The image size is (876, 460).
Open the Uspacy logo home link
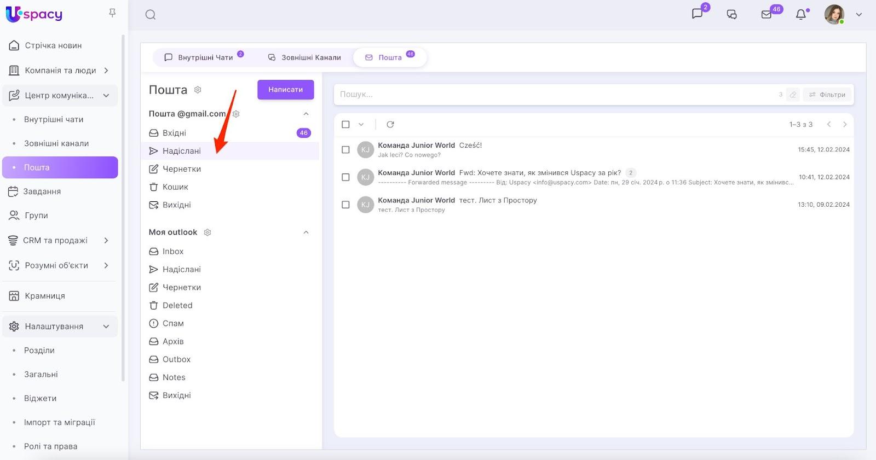(x=34, y=14)
